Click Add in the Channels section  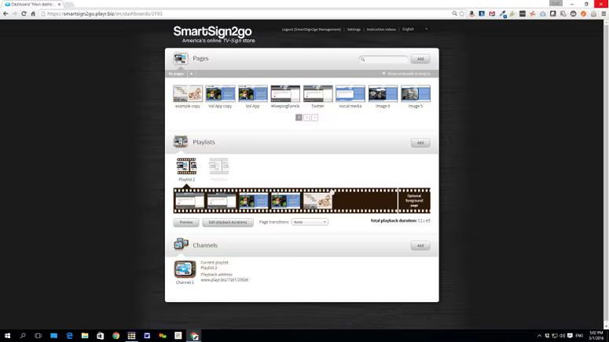click(420, 246)
